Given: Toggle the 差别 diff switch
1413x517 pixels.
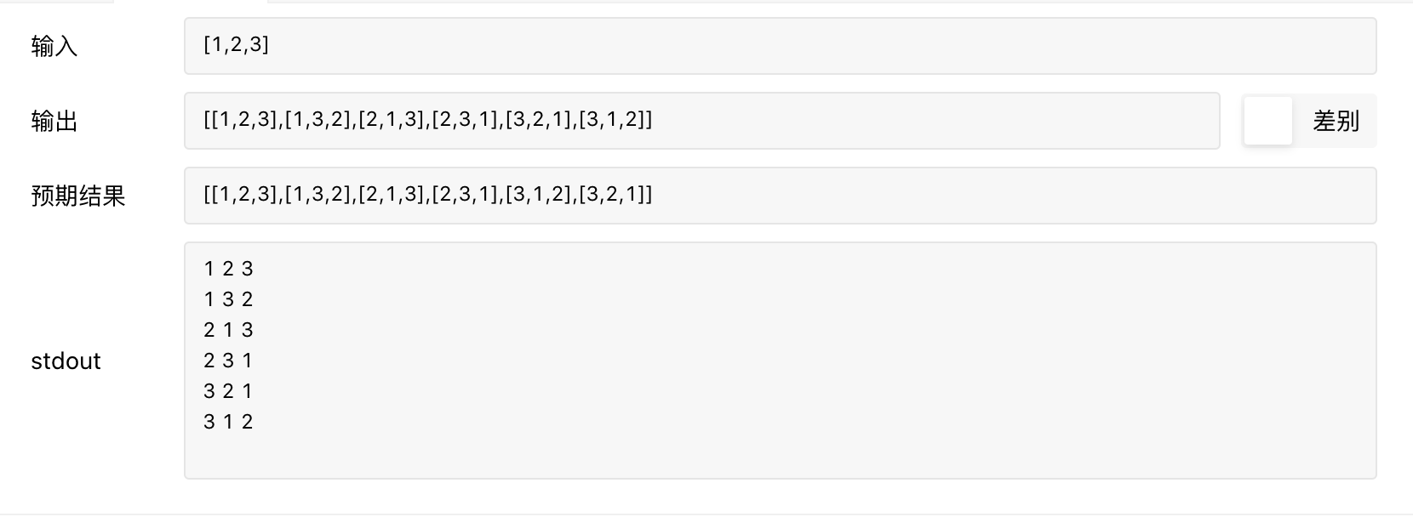Looking at the screenshot, I should click(1268, 121).
